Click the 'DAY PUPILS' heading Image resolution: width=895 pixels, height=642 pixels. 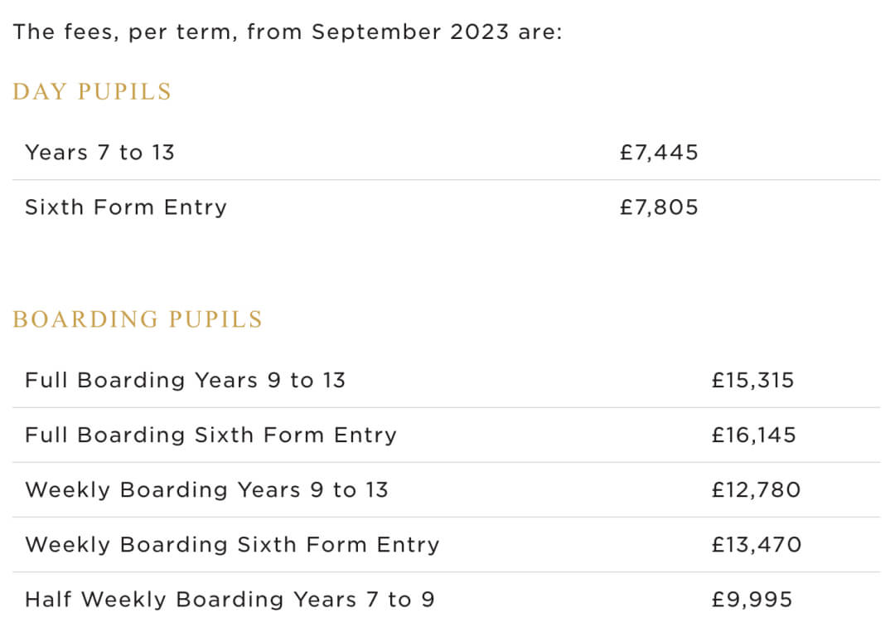click(x=92, y=91)
